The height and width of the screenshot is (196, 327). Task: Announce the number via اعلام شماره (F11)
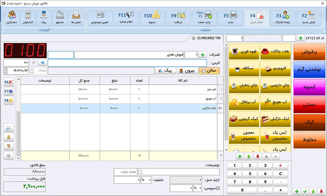[x=126, y=18]
